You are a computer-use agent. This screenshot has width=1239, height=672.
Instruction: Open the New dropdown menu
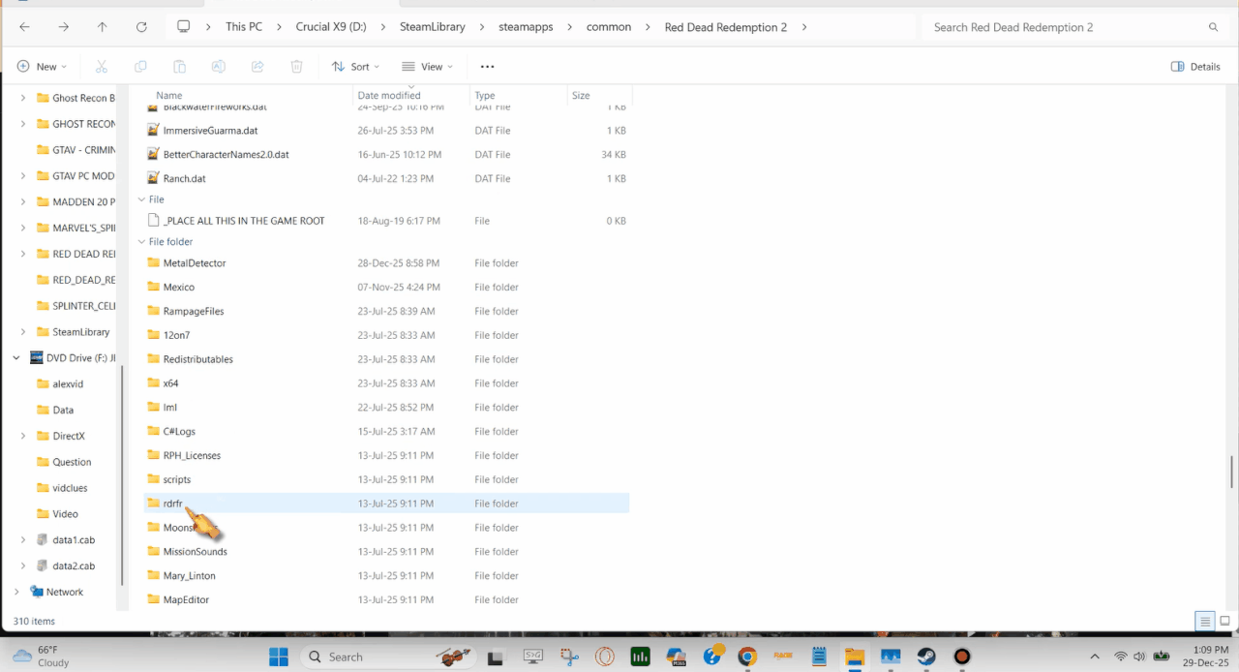pos(42,66)
